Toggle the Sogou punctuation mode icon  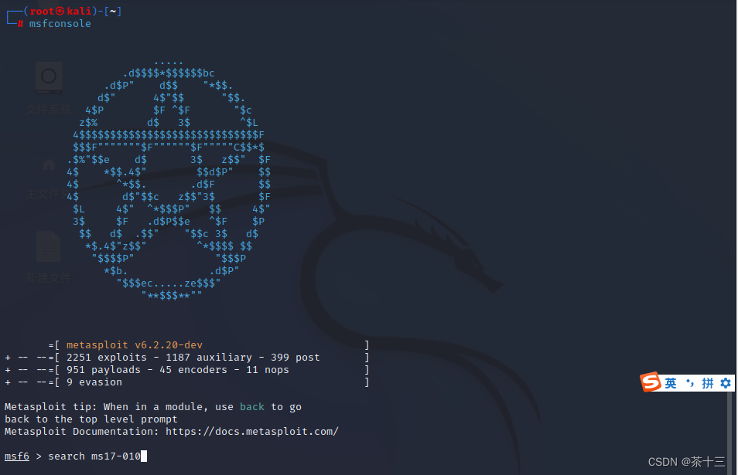click(x=690, y=383)
